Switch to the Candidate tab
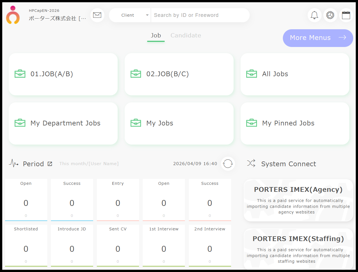Image resolution: width=358 pixels, height=272 pixels. click(x=186, y=35)
